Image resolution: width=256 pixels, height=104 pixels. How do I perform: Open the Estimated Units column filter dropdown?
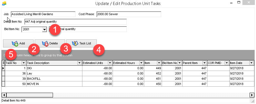coord(110,63)
